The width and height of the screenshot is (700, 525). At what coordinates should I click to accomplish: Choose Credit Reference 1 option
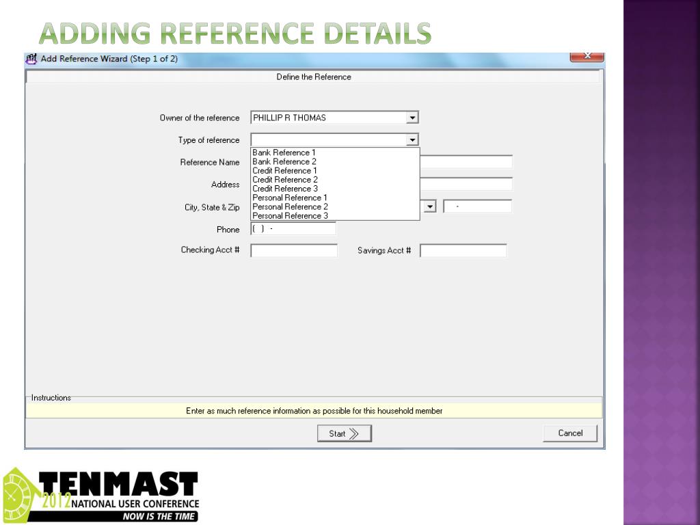pos(285,170)
